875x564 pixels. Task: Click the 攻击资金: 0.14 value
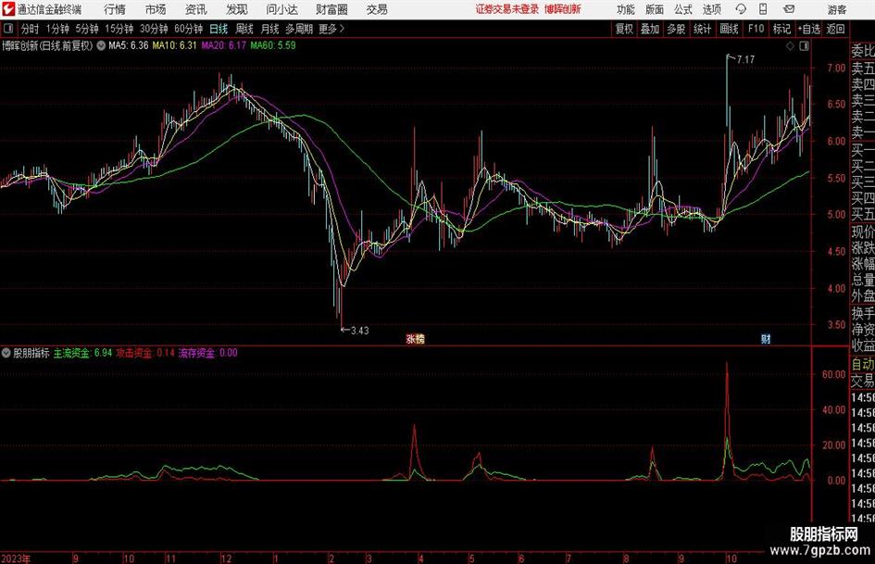coord(145,353)
